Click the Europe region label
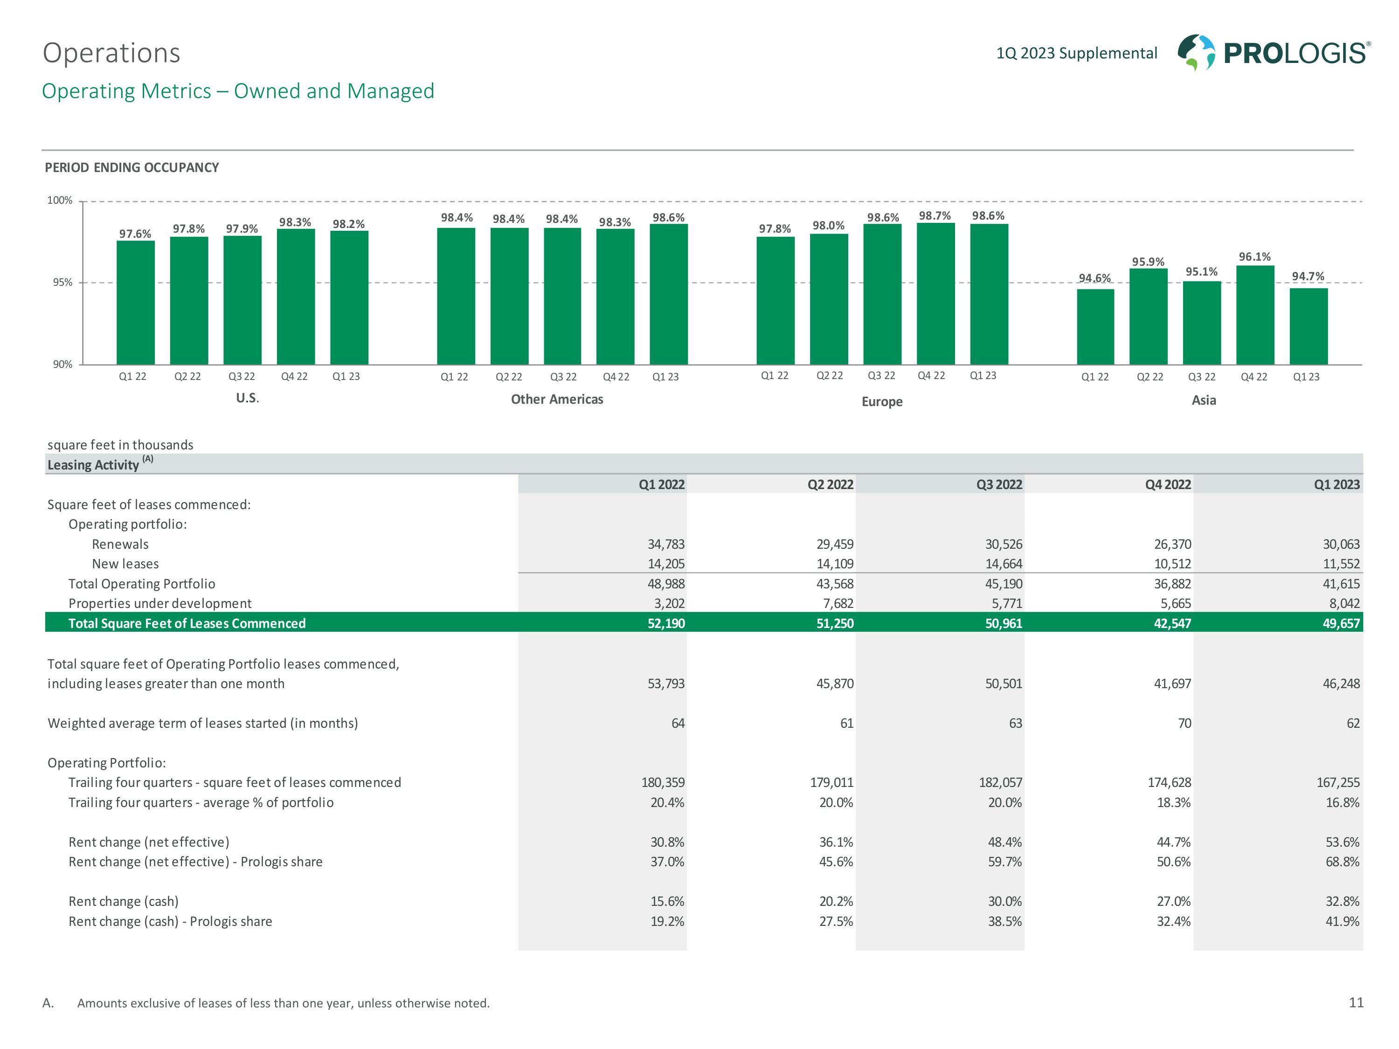 click(x=882, y=401)
